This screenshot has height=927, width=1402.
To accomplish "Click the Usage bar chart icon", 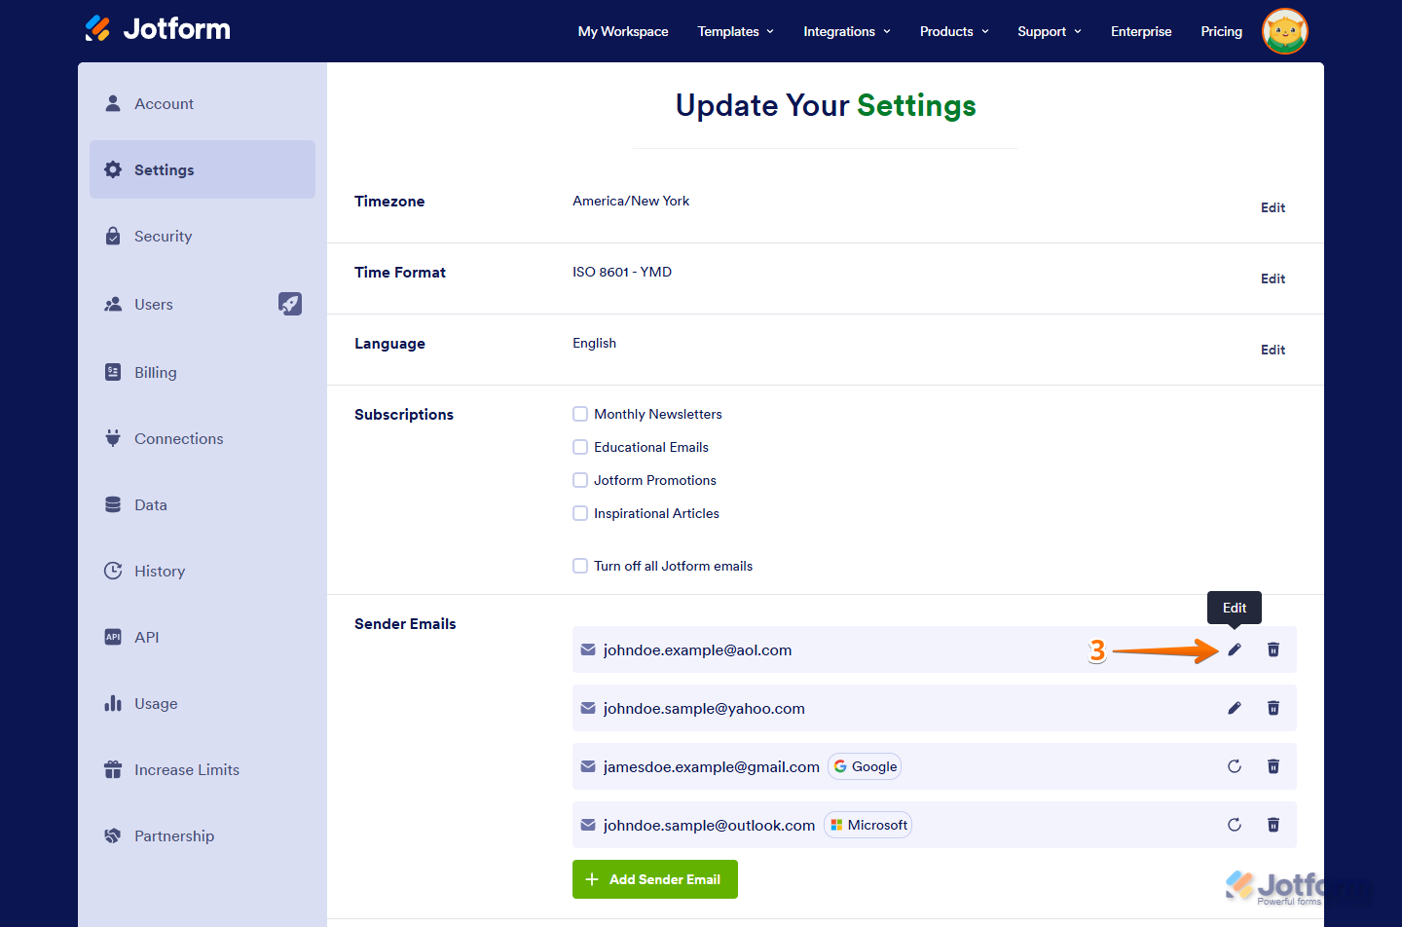I will click(113, 703).
